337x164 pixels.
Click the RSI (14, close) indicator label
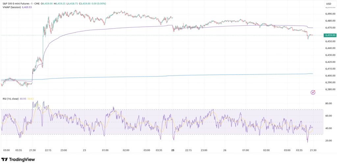10,99
